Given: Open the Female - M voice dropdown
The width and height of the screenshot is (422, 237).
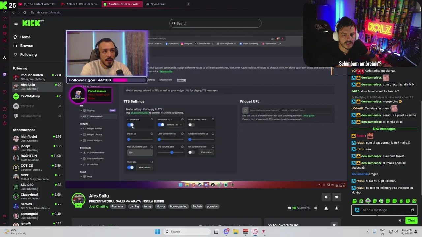Looking at the screenshot, I should coord(174,125).
